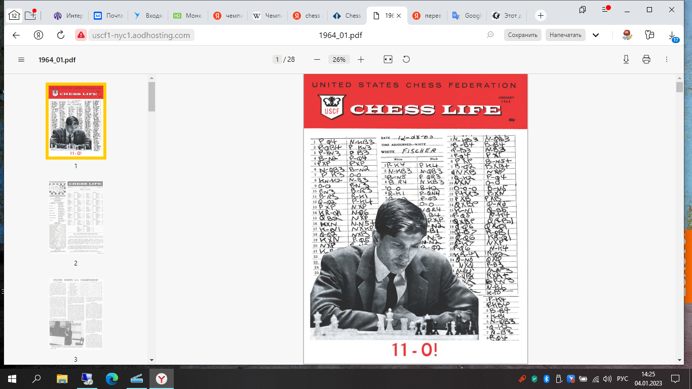Viewport: 692px width, 389px height.
Task: Open Windows taskbar search
Action: tap(36, 378)
